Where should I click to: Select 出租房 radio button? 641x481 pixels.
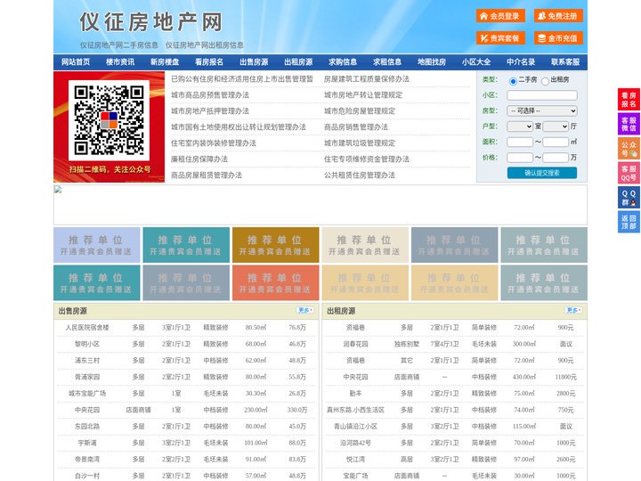pyautogui.click(x=545, y=81)
